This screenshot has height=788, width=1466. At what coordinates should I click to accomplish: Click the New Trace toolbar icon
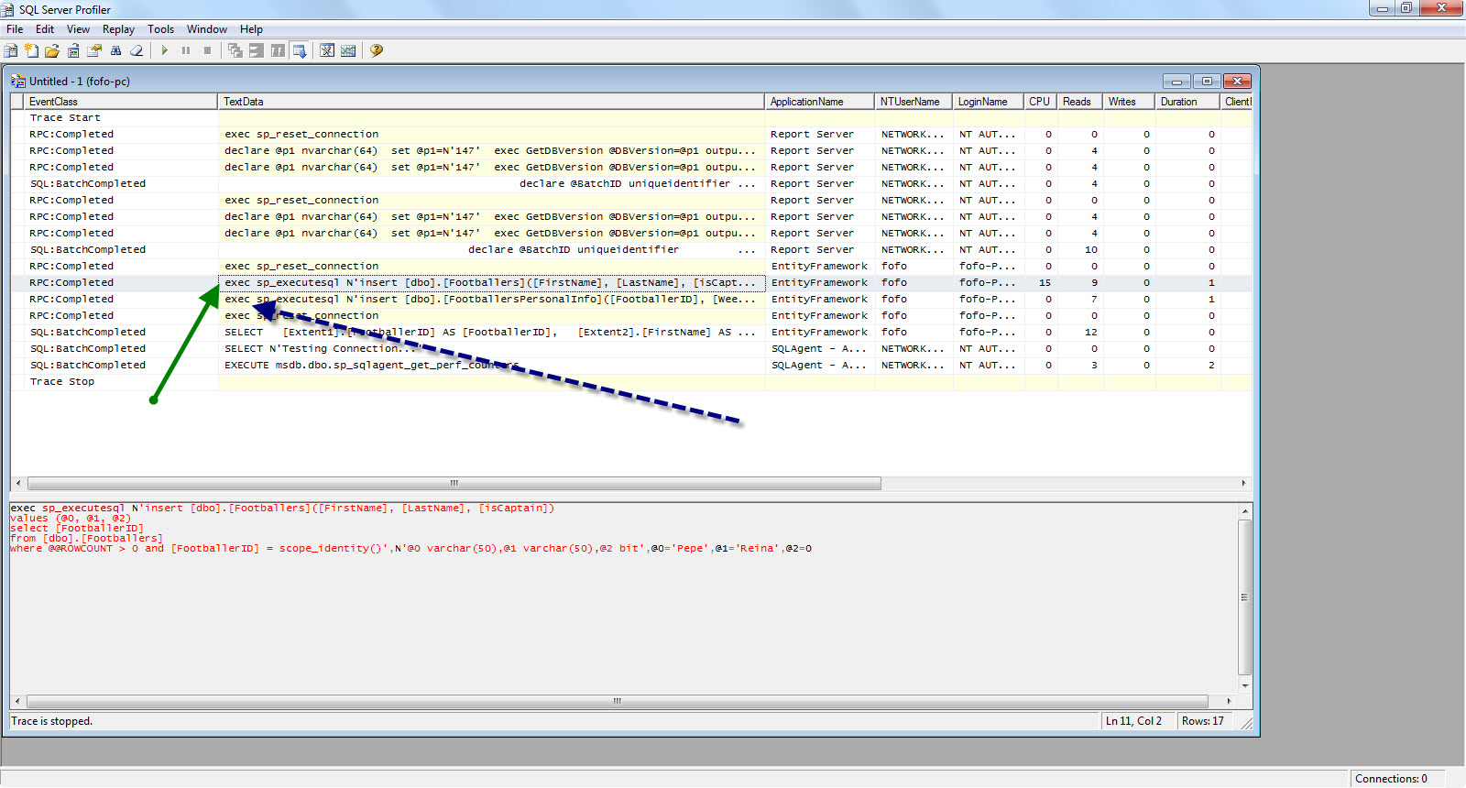(11, 50)
